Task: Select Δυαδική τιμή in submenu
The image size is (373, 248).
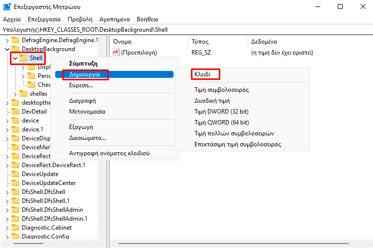Action: coord(243,101)
